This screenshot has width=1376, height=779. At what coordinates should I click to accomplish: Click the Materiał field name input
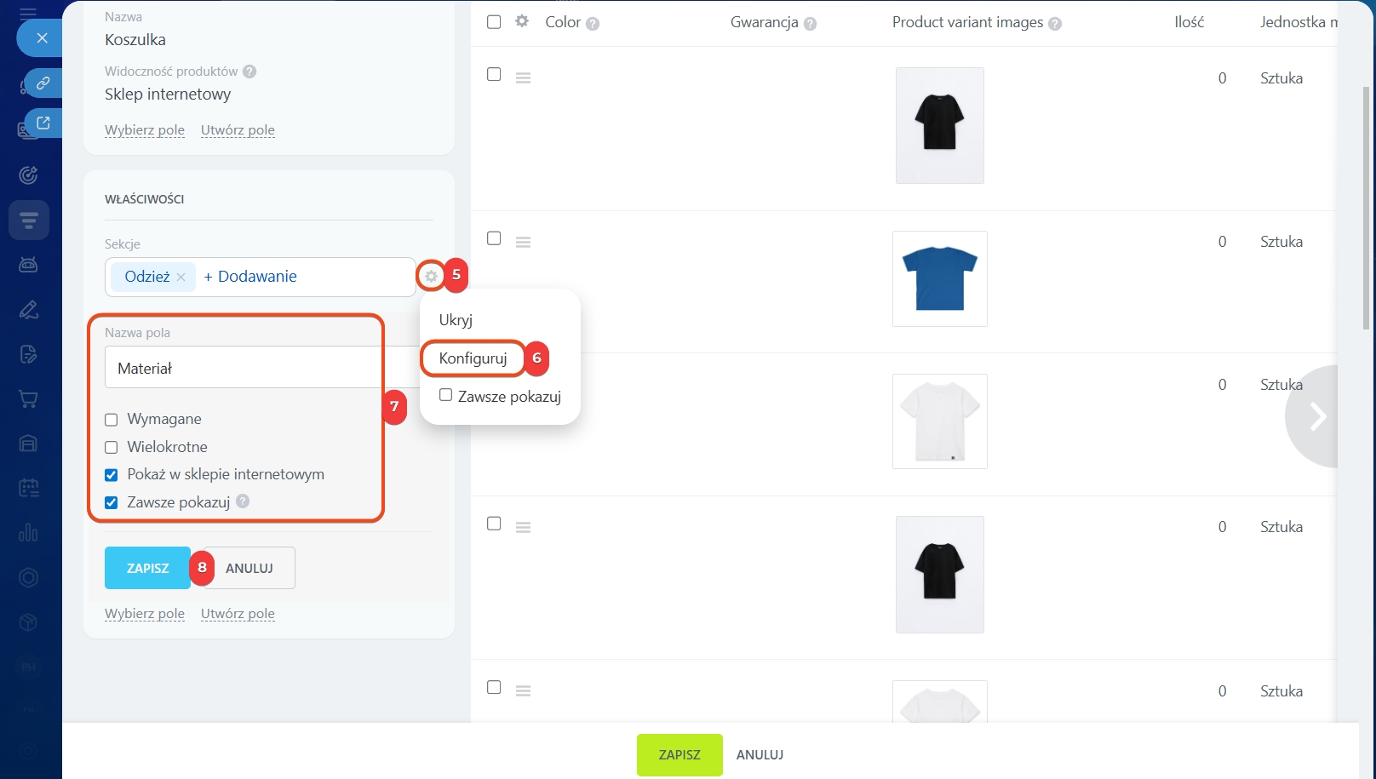(243, 368)
